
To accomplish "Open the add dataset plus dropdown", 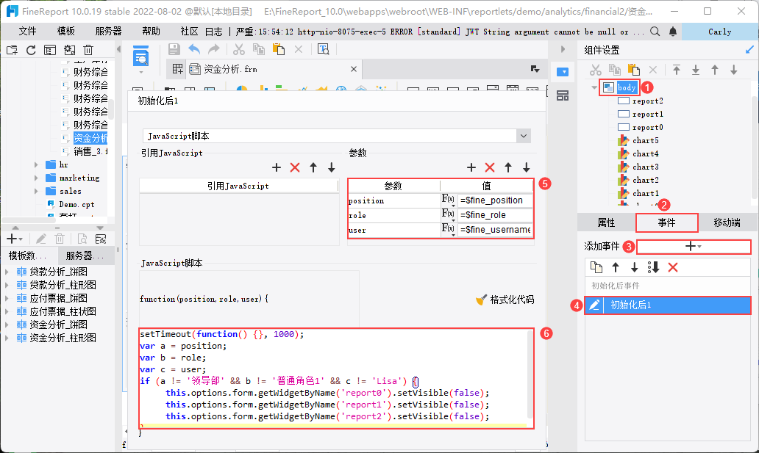I will (15, 239).
